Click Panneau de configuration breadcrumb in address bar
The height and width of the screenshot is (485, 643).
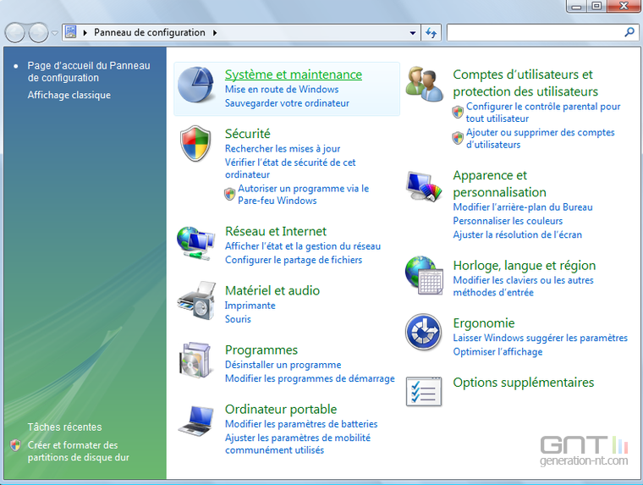(x=150, y=32)
